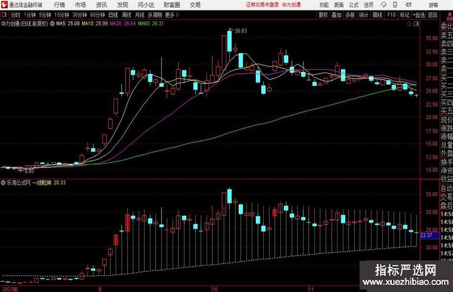Expand the indicator menu beside 乐淘公式网
Screen dimensions: 453x292
click(x=3, y=183)
